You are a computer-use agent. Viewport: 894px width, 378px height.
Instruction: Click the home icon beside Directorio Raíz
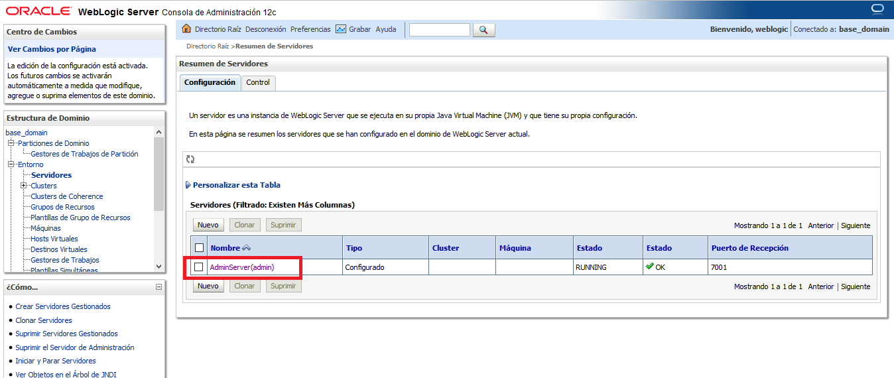(186, 29)
